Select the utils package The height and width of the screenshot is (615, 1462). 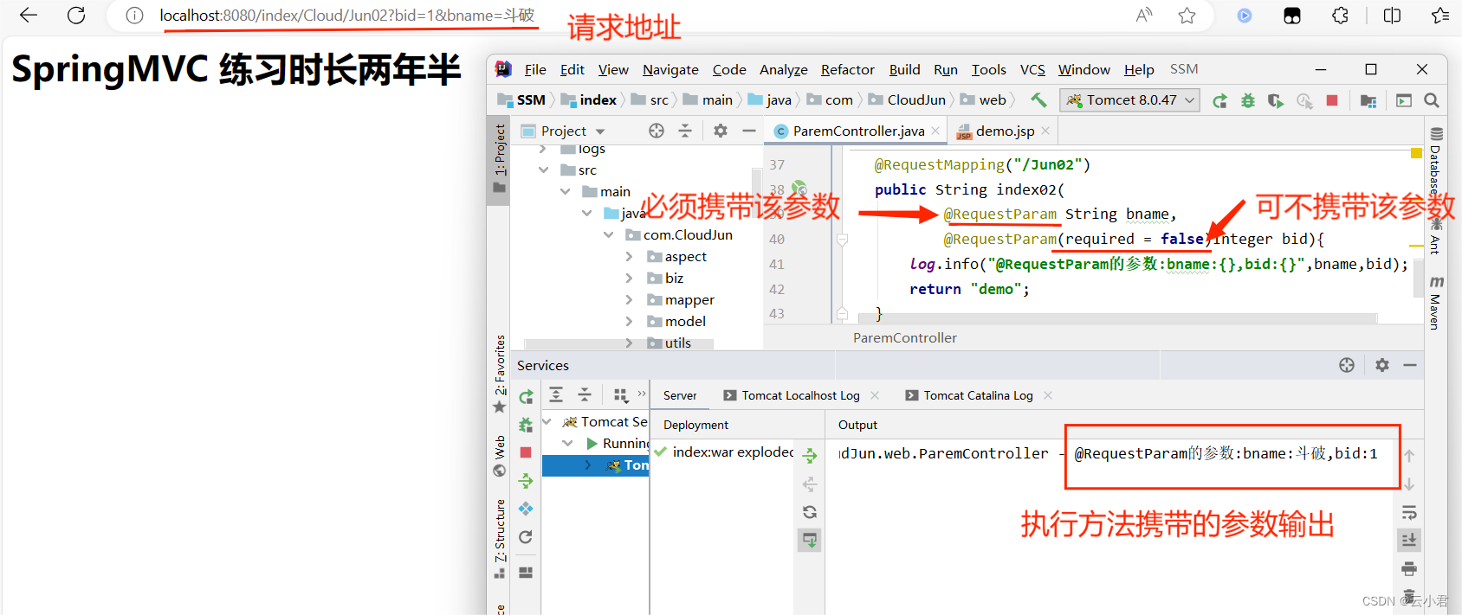tap(677, 343)
